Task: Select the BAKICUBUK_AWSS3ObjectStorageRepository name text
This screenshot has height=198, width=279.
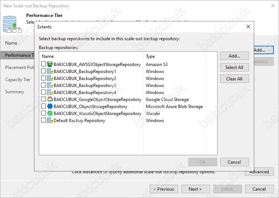Action: coord(97,65)
